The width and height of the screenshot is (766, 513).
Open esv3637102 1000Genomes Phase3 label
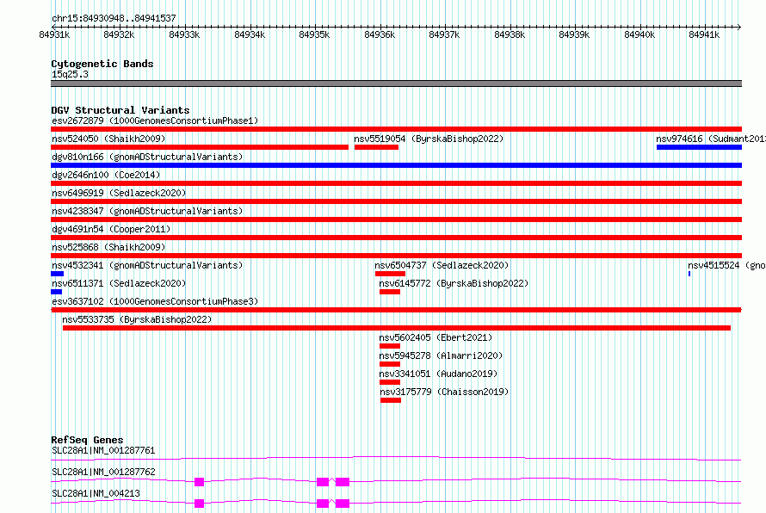[155, 301]
